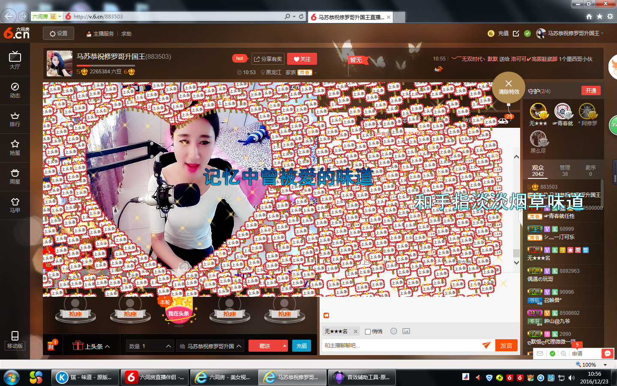Screen dimensions: 617x386
Task: Toggle the 悄悄 whisper checkbox
Action: click(368, 332)
